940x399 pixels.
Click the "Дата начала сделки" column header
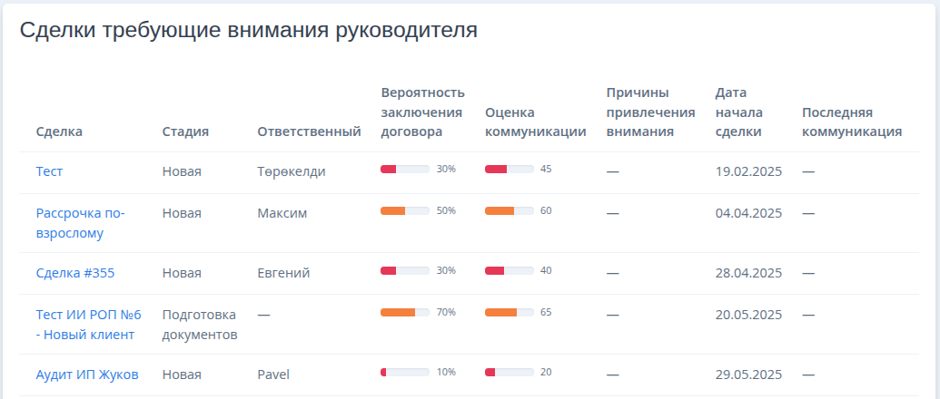pos(738,112)
